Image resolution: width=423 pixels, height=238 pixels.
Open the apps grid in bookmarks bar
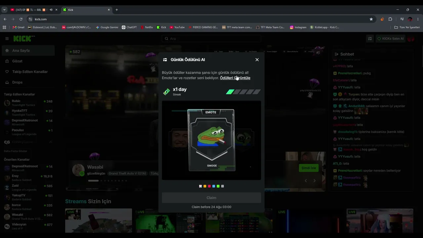(5, 27)
